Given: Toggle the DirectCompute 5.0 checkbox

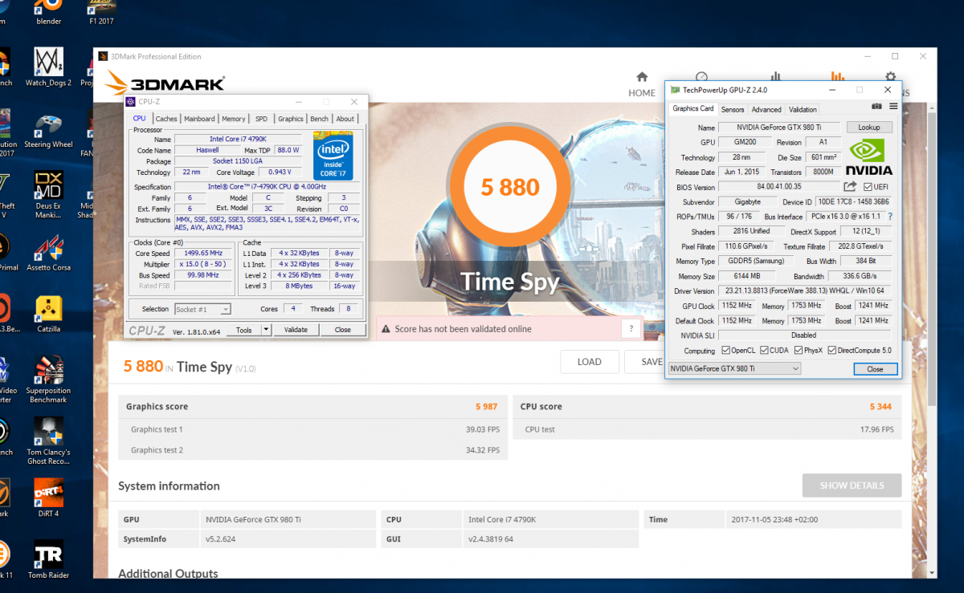Looking at the screenshot, I should 832,351.
